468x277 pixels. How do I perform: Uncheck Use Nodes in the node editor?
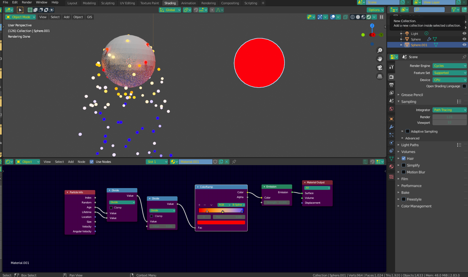coord(92,162)
